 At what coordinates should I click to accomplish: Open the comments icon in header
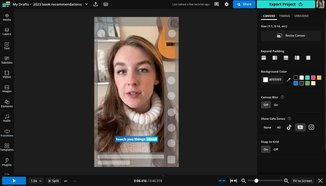[x=217, y=4]
